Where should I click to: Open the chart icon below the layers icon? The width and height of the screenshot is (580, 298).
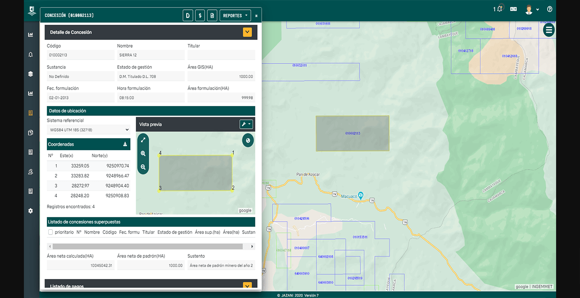tap(31, 93)
